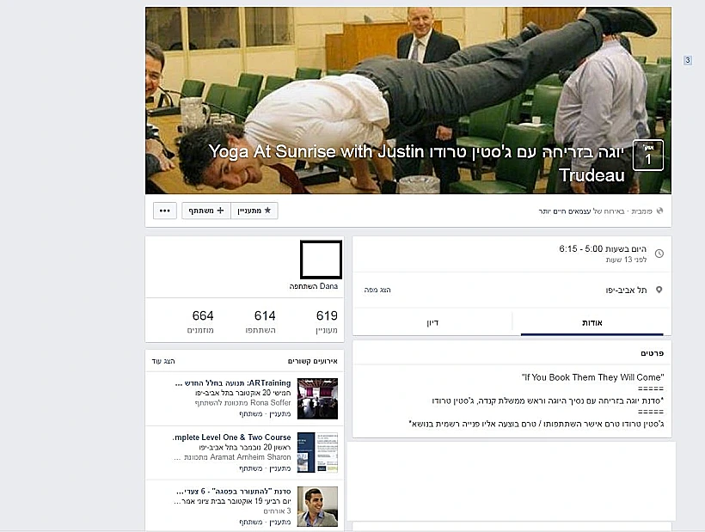
Task: View the 619 interested people list
Action: pos(327,321)
